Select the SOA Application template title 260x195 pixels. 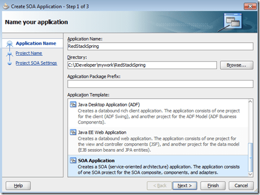pyautogui.click(x=96, y=160)
